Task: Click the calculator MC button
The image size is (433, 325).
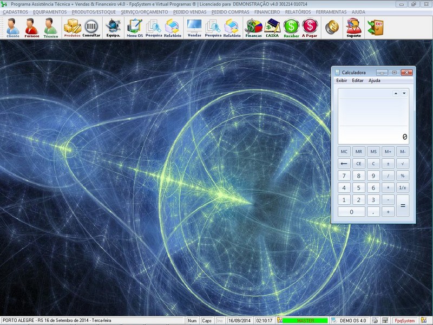Action: [x=344, y=152]
